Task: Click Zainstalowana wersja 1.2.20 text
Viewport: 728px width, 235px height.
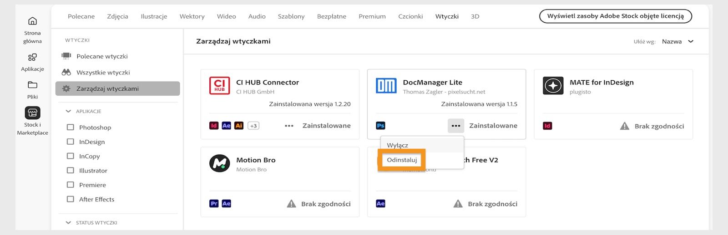Action: pyautogui.click(x=310, y=104)
